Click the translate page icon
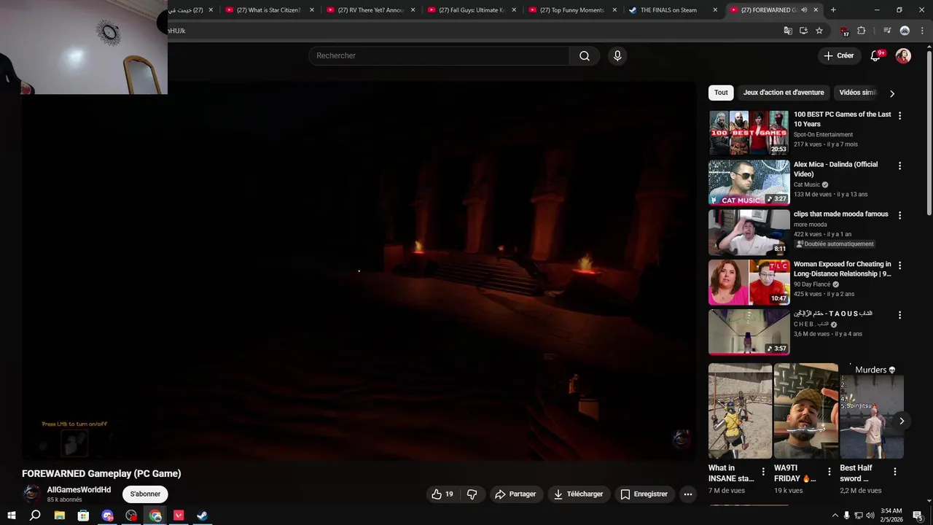Viewport: 933px width, 525px height. click(x=788, y=31)
